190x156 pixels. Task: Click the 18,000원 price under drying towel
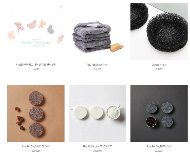tap(98, 69)
